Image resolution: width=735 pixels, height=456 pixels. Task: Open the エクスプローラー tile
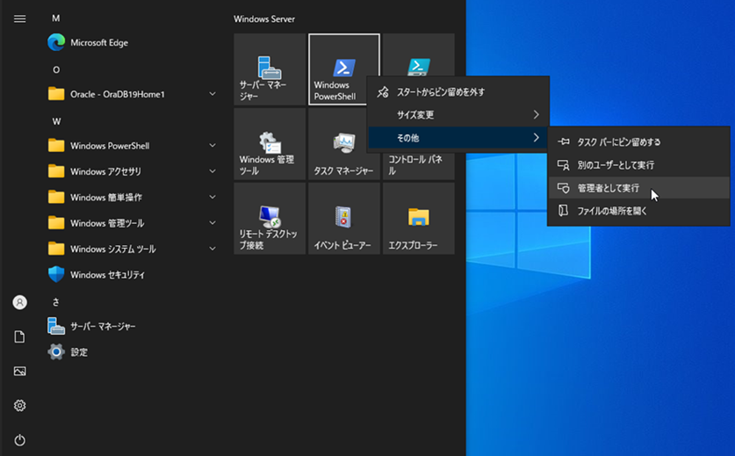pyautogui.click(x=419, y=219)
